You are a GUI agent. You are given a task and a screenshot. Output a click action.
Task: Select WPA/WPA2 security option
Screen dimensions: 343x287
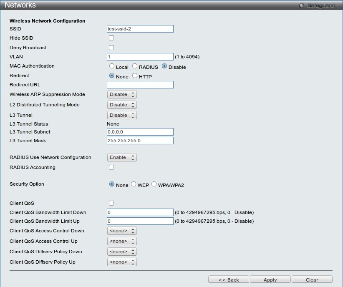154,184
